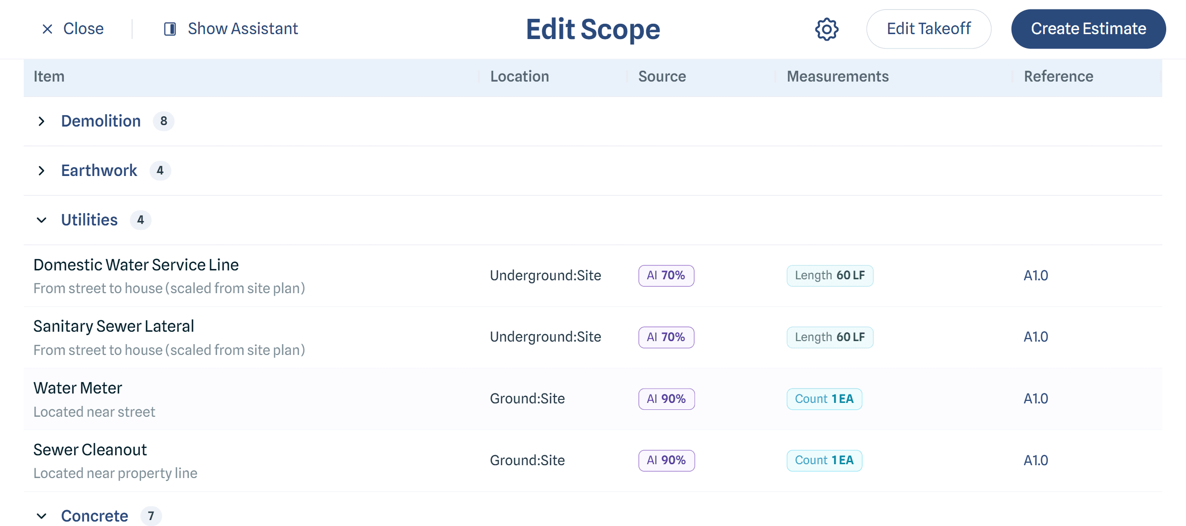Click AI 90% badge for Water Meter
Image resolution: width=1186 pixels, height=526 pixels.
(x=667, y=399)
